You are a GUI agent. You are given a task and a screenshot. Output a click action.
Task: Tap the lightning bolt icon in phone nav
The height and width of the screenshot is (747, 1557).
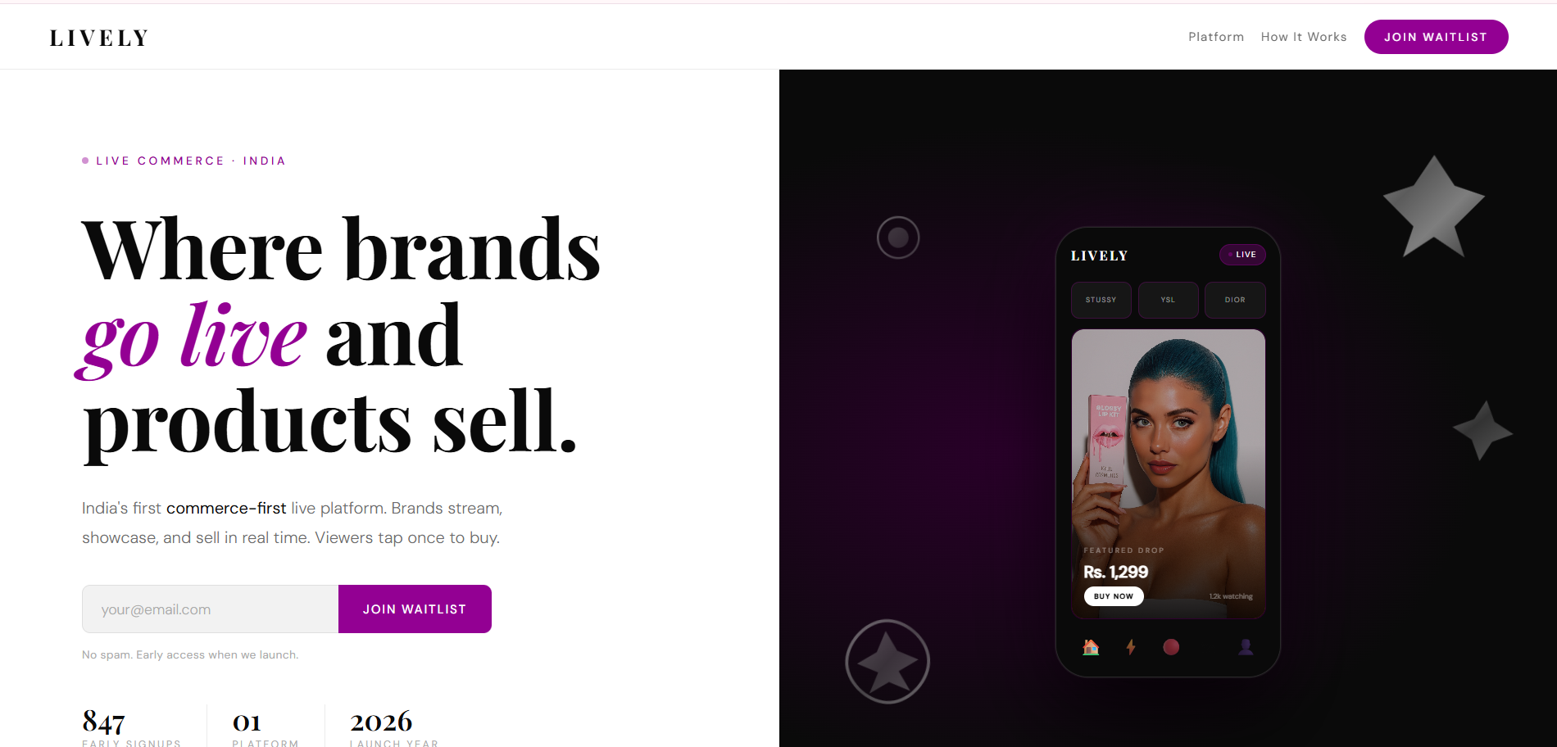[1131, 647]
